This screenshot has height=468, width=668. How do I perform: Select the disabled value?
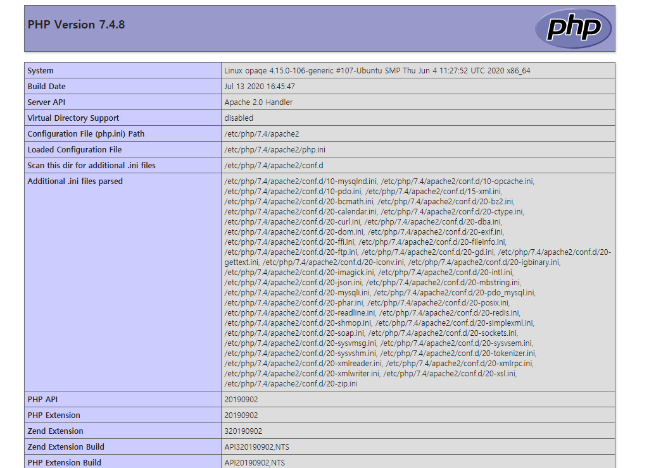click(239, 118)
